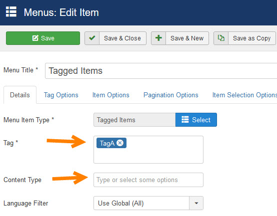Click Save as Copy button
277x216 pixels.
pyautogui.click(x=244, y=38)
